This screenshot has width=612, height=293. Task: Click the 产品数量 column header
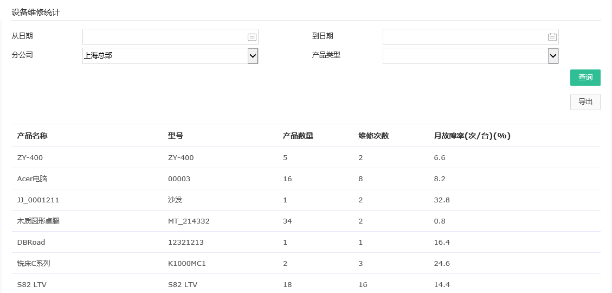click(x=298, y=136)
